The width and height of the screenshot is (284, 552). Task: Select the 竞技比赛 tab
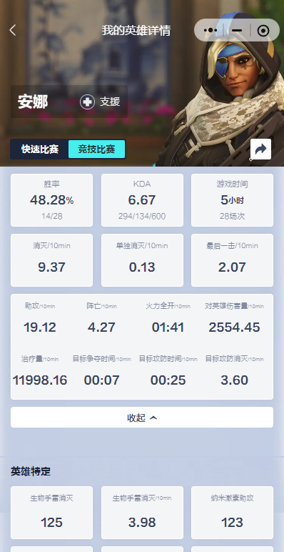[x=96, y=149]
